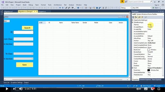Open the Analyze menu
Screen dimensions: 165x92
point(71,5)
